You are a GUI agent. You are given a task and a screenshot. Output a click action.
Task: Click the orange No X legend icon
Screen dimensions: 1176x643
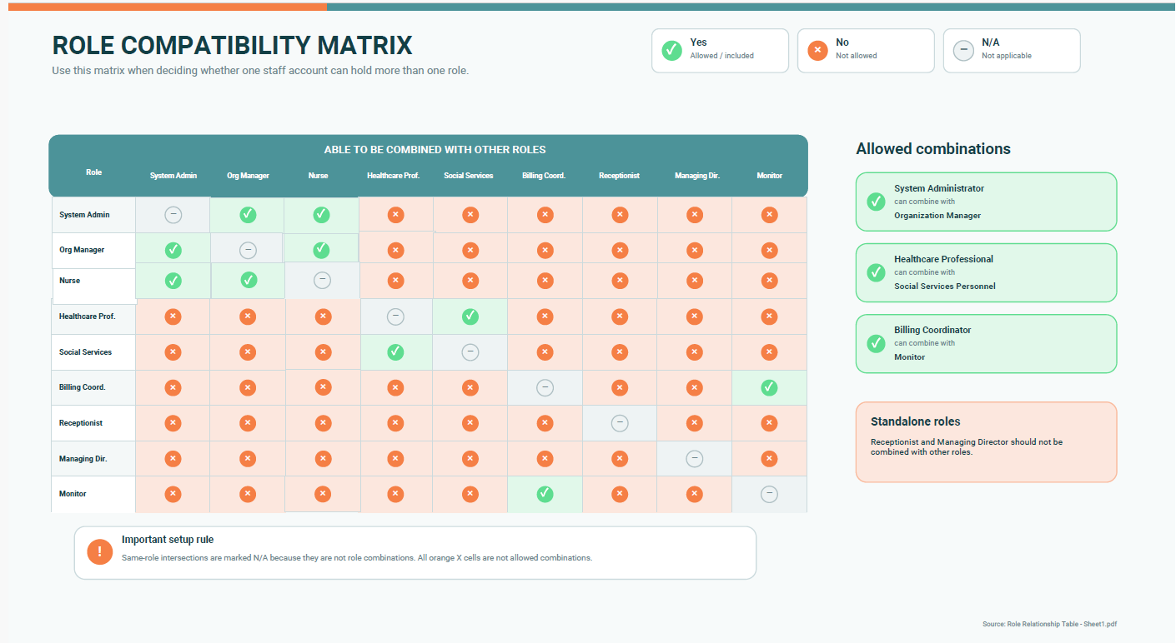pyautogui.click(x=817, y=50)
